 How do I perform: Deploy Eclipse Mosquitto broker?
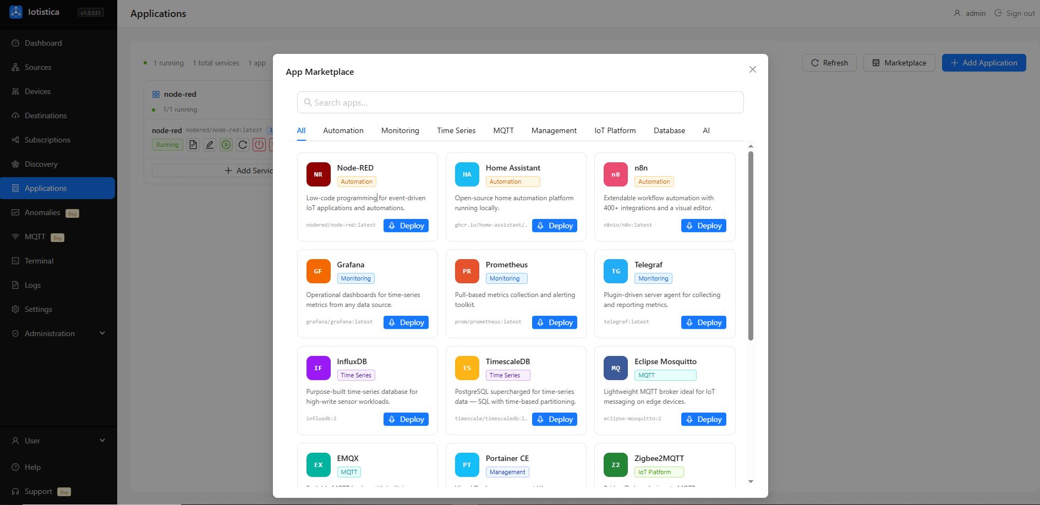[x=704, y=419]
